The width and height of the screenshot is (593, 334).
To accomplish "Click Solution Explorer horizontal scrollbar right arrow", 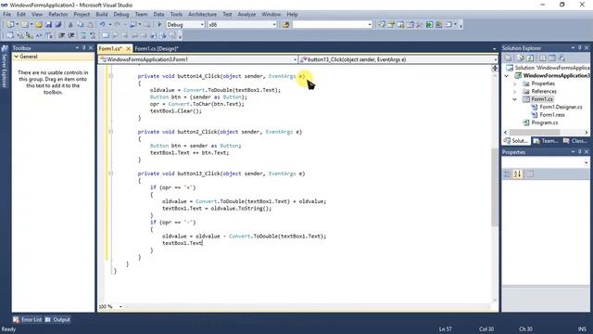I will pyautogui.click(x=587, y=132).
